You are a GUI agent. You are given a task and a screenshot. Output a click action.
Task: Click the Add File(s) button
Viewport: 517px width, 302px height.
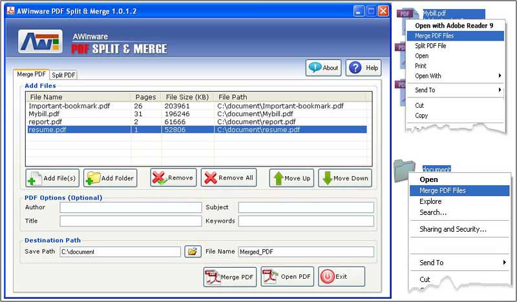click(52, 178)
